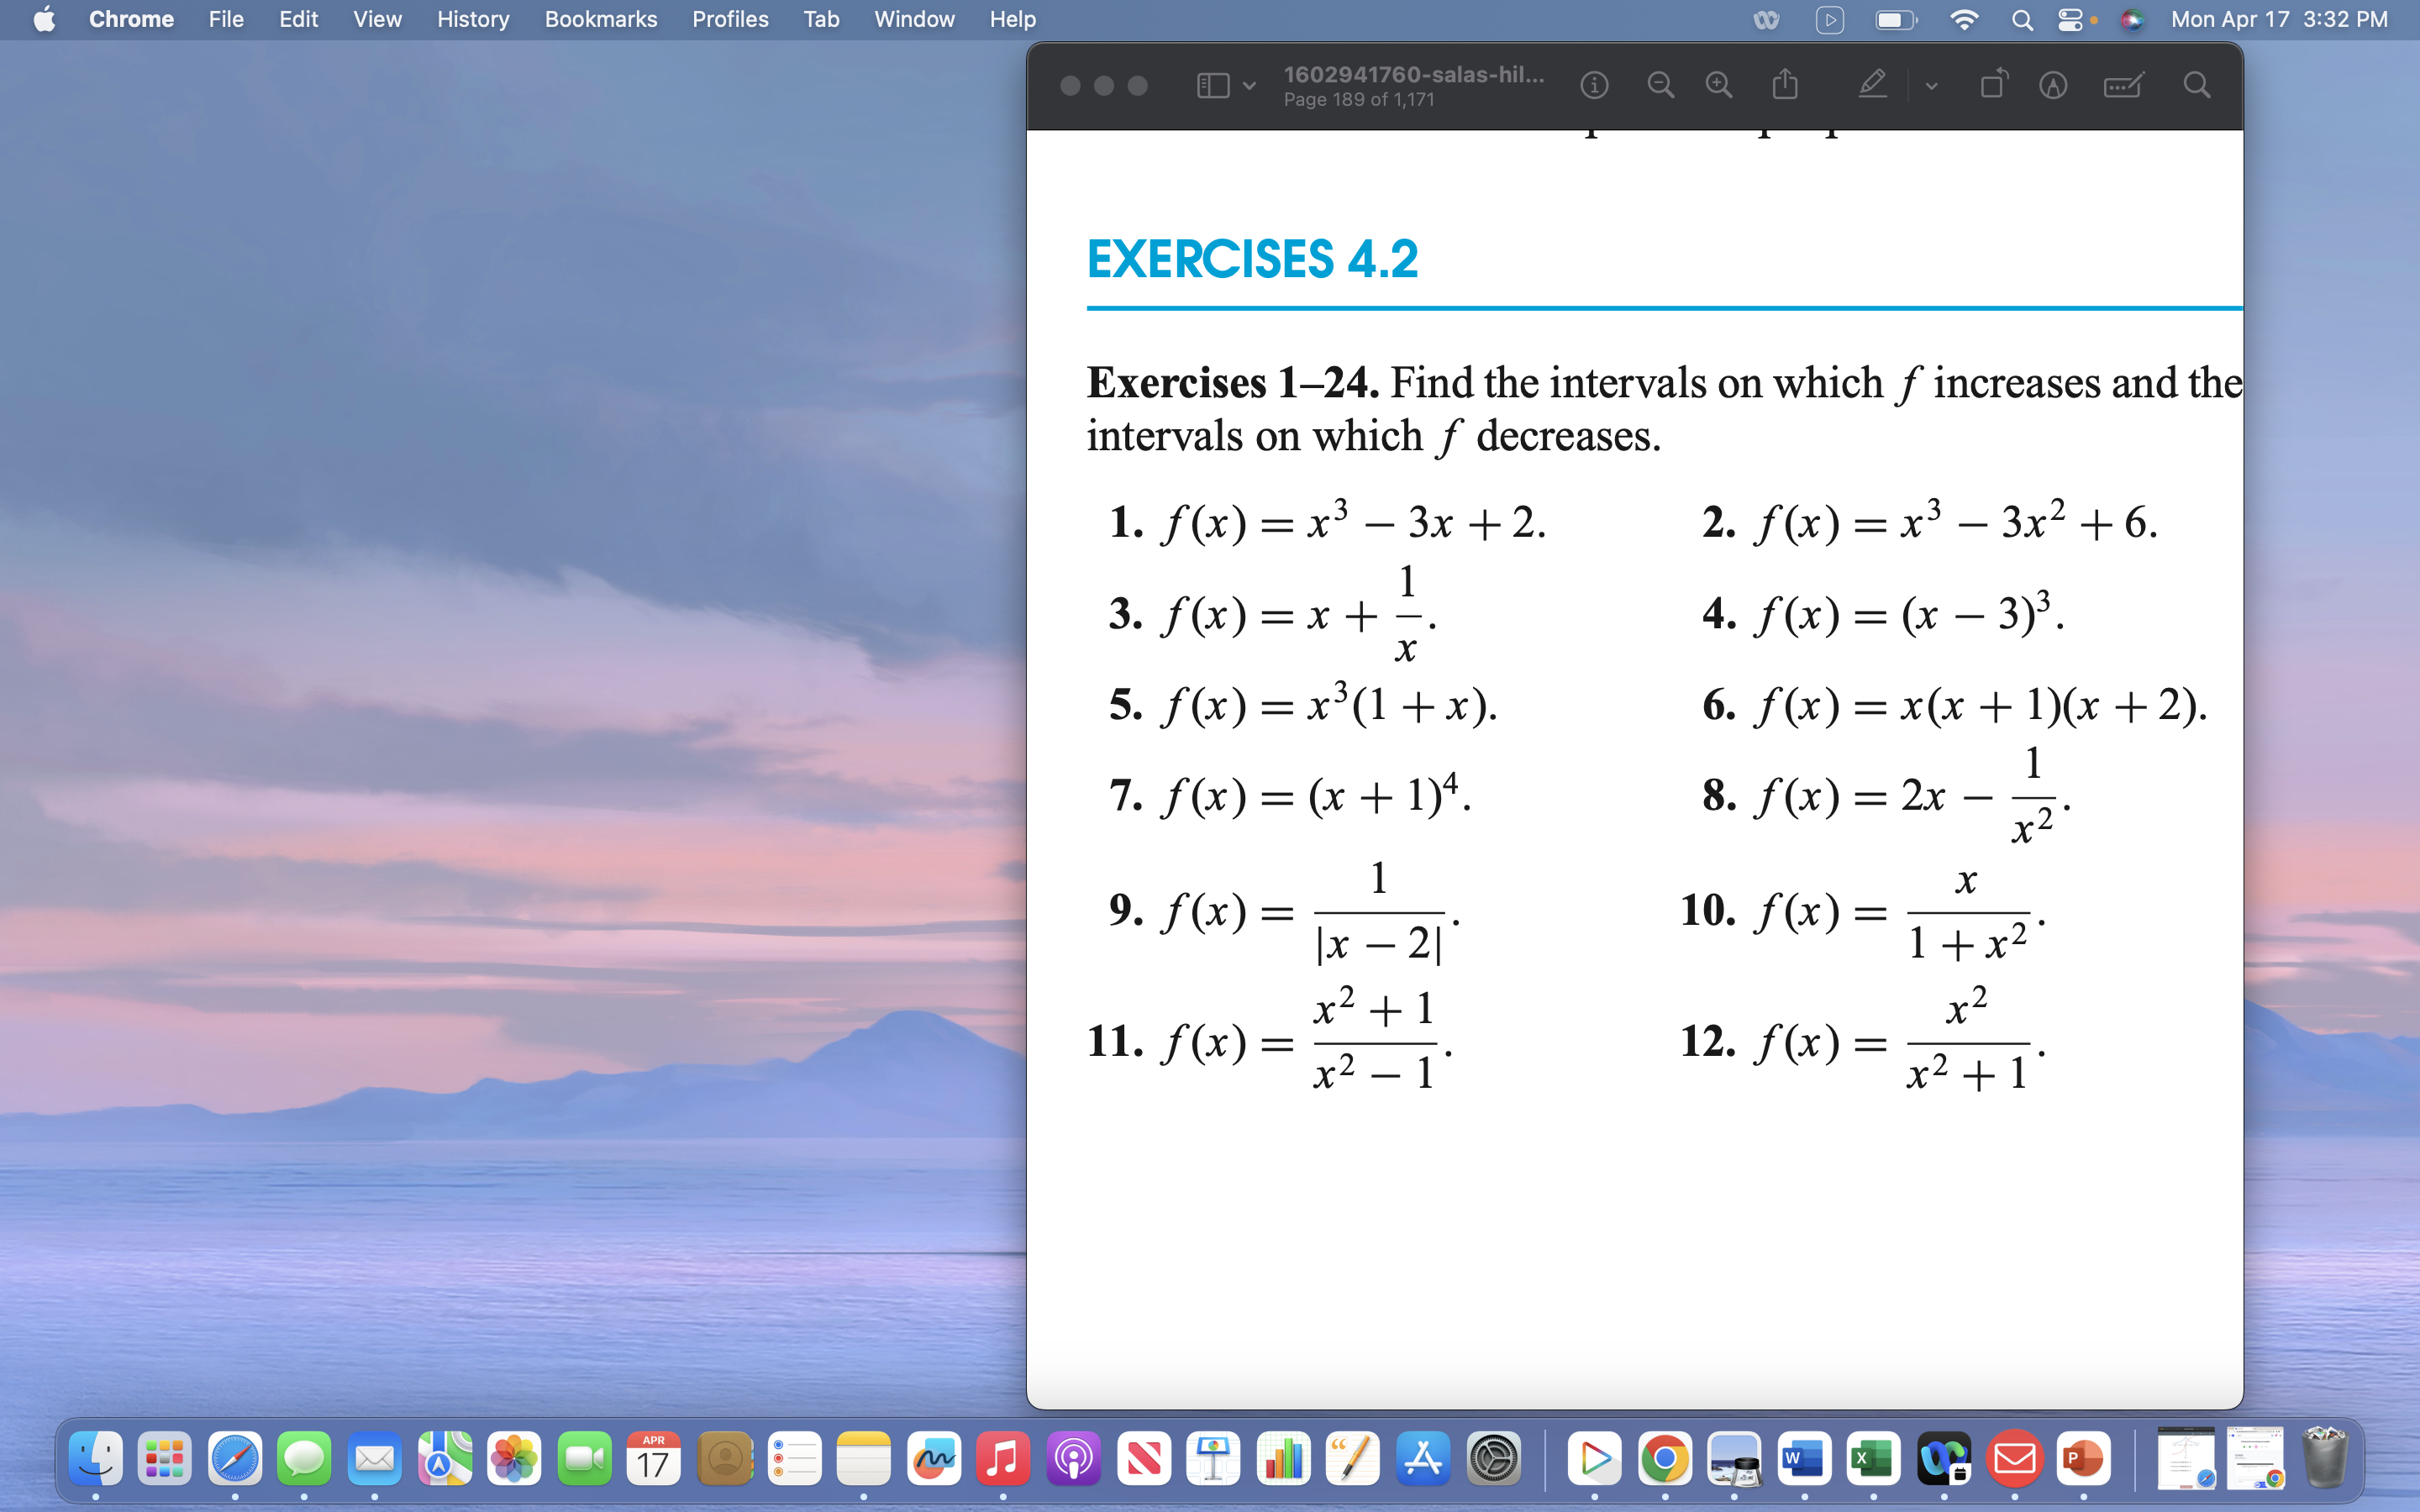This screenshot has height=1512, width=2420.
Task: Click the Preview search magnifier icon
Action: [2197, 85]
